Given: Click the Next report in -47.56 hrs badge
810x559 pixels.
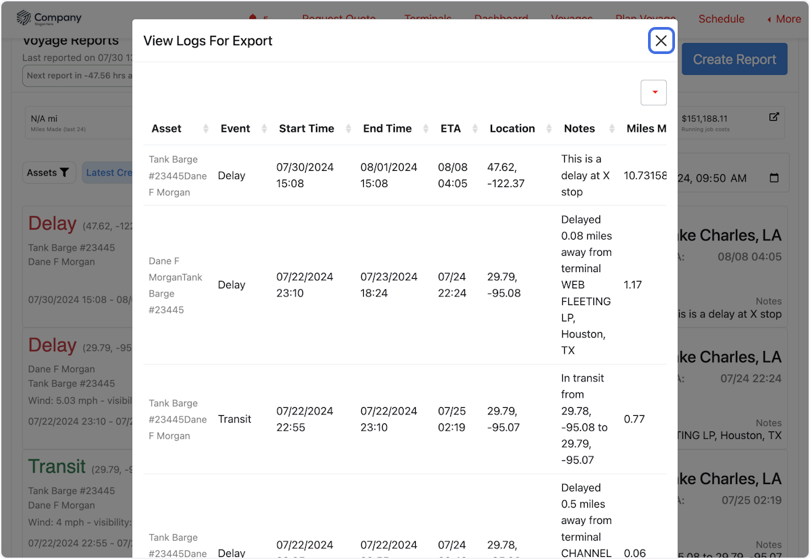Looking at the screenshot, I should tap(78, 76).
